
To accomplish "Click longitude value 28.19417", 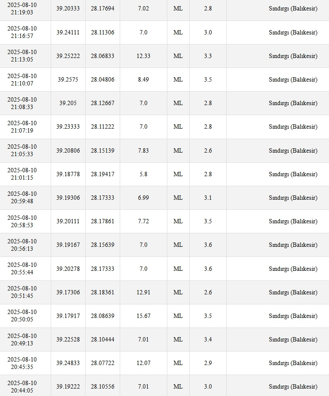I will (103, 174).
